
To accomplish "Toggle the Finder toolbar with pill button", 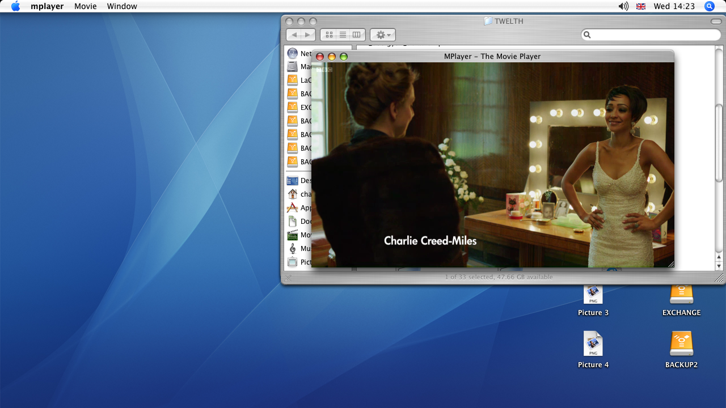I will [716, 22].
